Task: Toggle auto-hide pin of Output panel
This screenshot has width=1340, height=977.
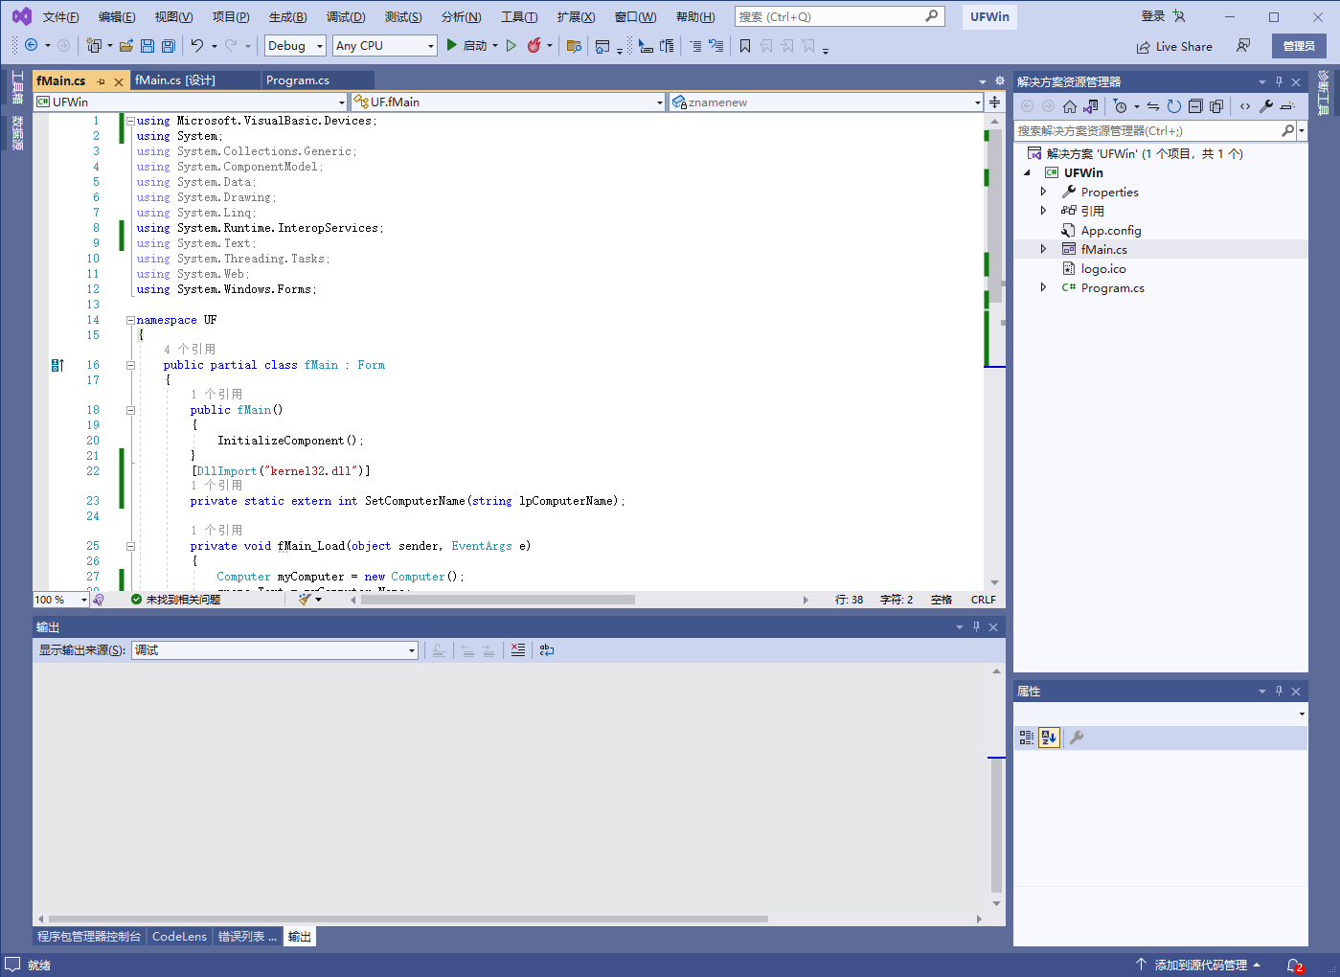Action: click(x=976, y=627)
